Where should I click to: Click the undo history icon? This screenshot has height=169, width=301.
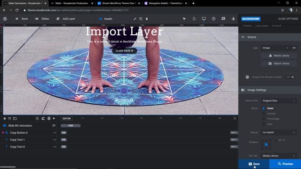click(x=194, y=19)
